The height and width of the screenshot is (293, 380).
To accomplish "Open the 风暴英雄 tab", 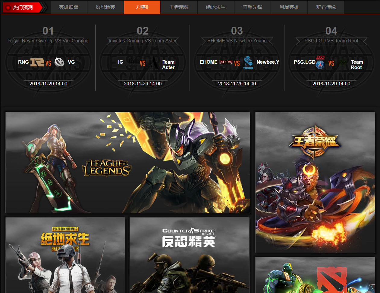I will click(289, 7).
